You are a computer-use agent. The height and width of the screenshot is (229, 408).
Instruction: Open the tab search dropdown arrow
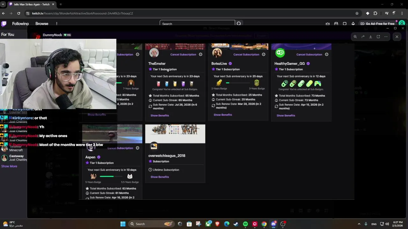pos(3,4)
